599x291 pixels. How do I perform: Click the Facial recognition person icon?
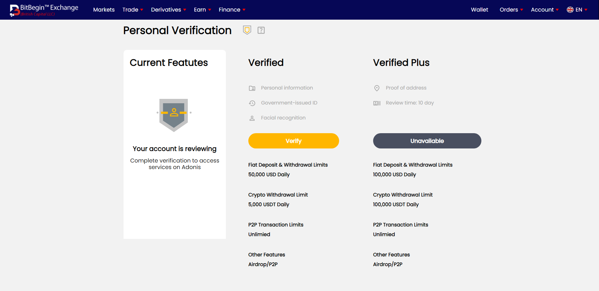[x=252, y=118]
